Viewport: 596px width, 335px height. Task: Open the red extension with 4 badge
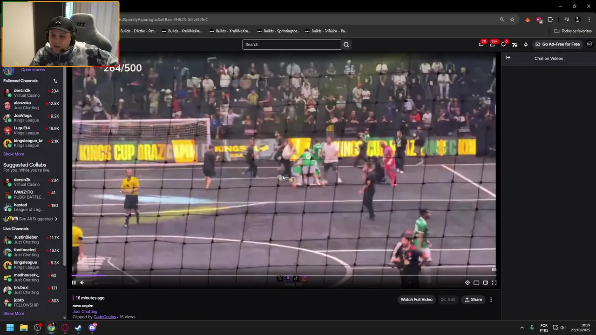pyautogui.click(x=539, y=20)
